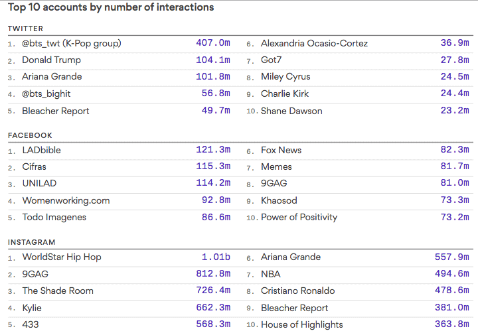Select Womenworking.com account name
The height and width of the screenshot is (335, 478).
pos(66,200)
